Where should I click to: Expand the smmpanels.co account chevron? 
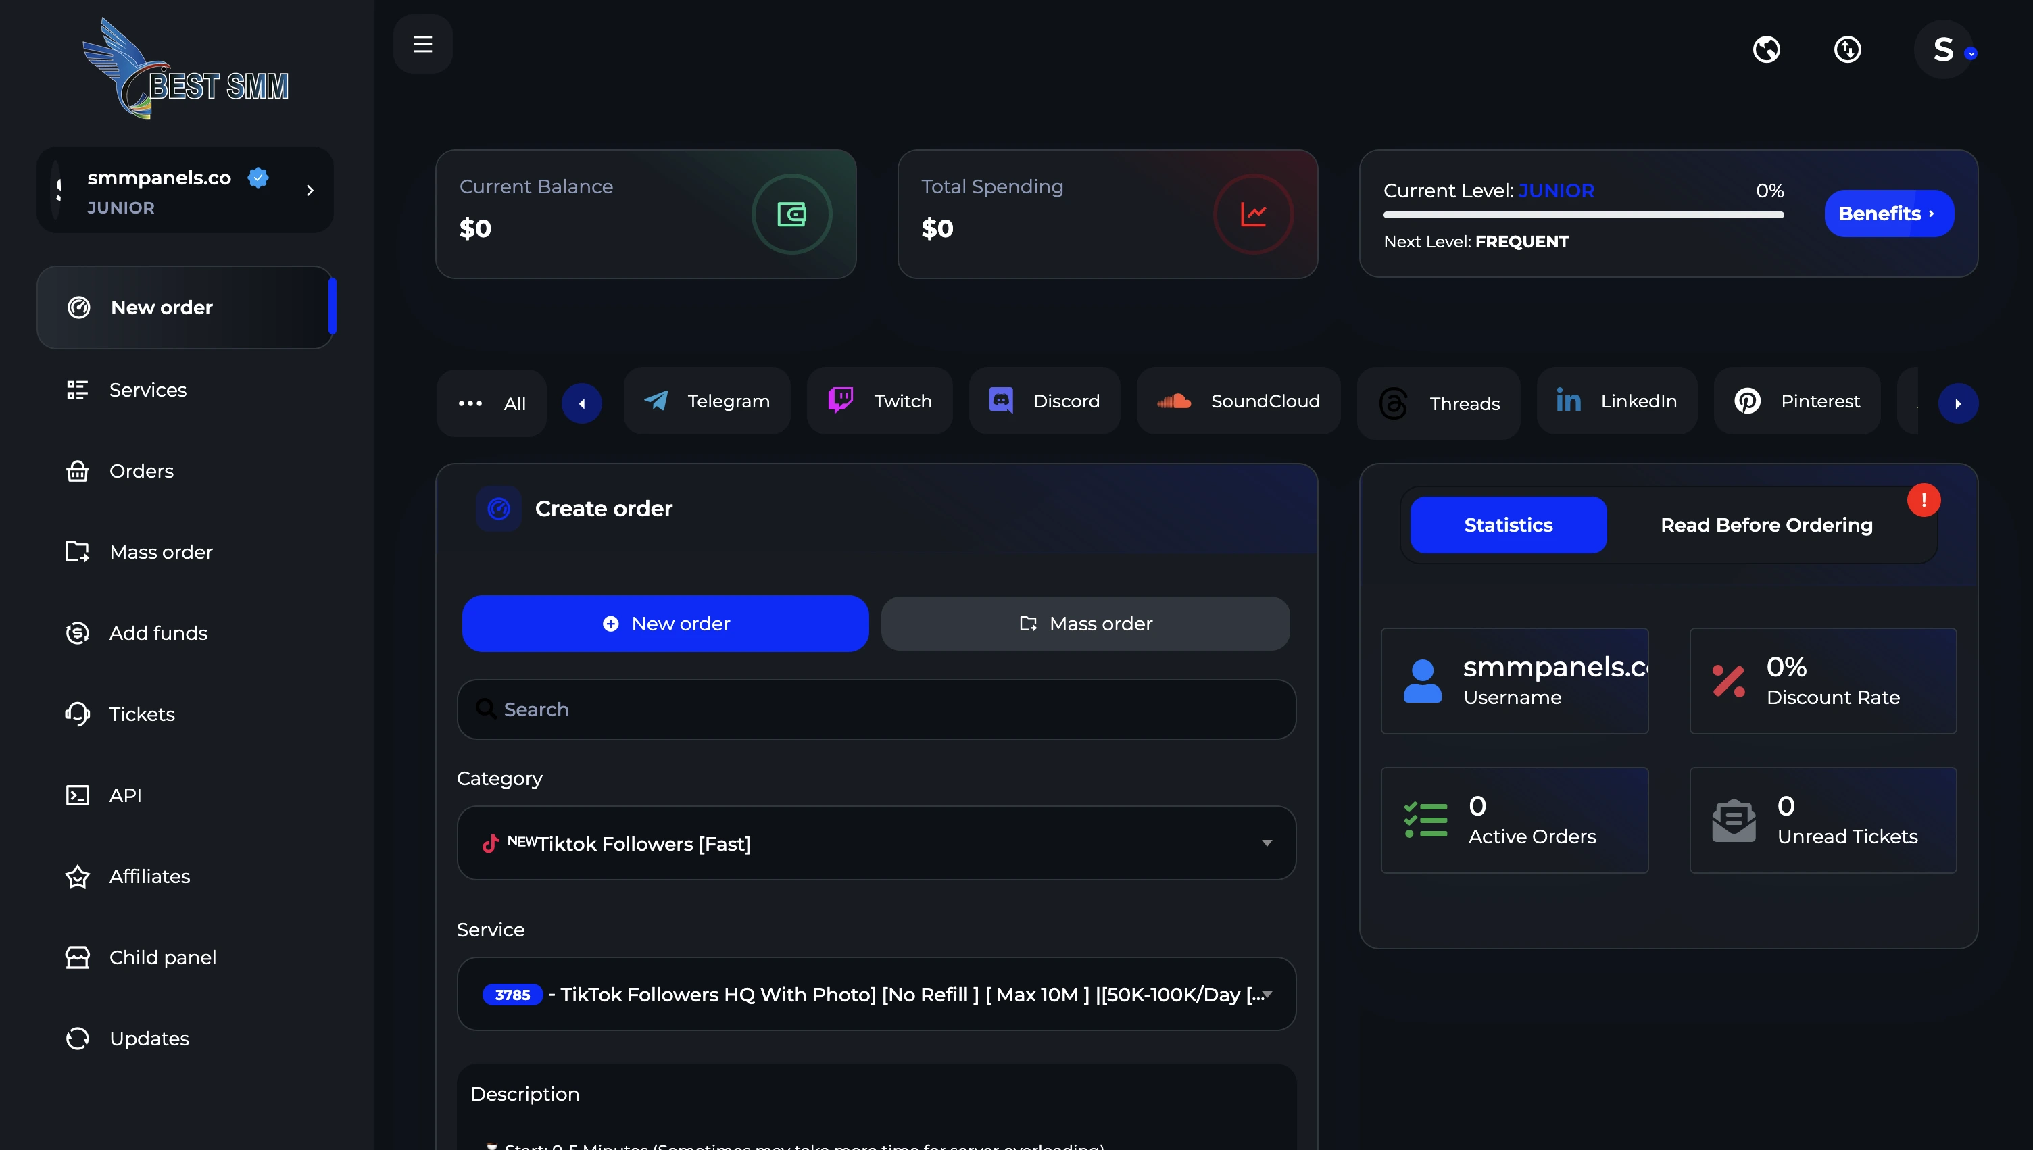pos(310,191)
